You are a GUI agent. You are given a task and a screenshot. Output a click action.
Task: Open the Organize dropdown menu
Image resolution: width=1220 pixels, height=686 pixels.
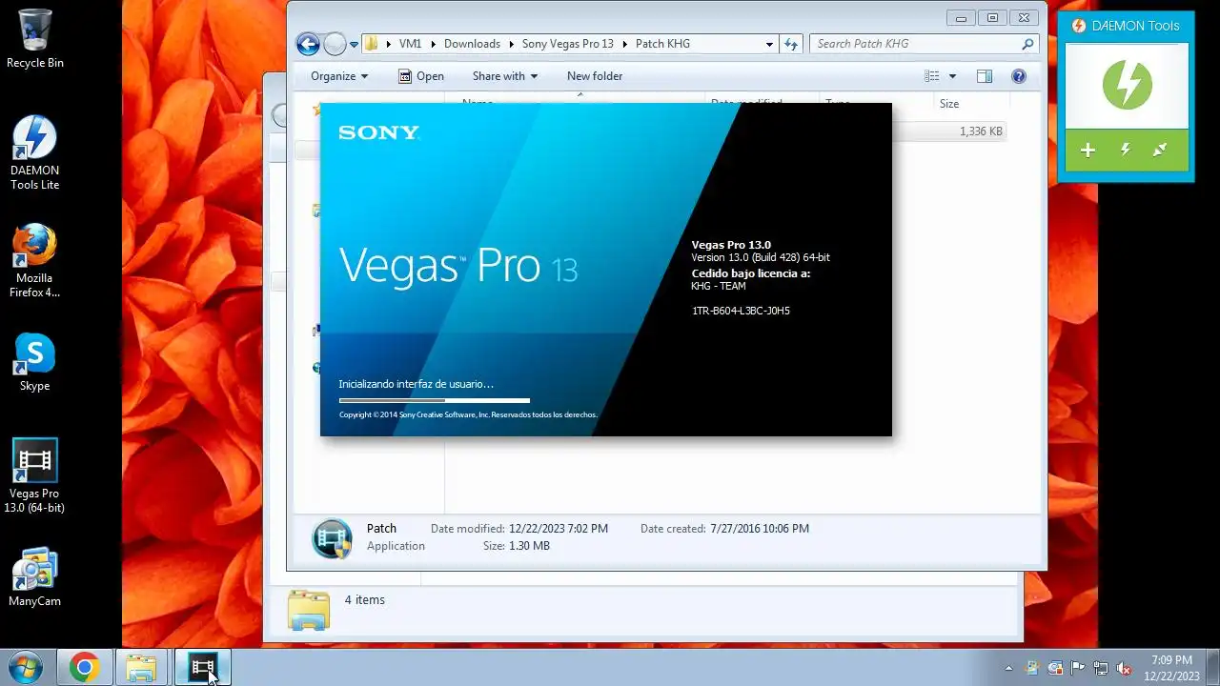point(339,76)
